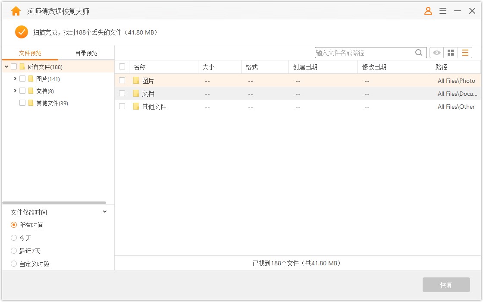Image resolution: width=483 pixels, height=302 pixels.
Task: Expand the 文档(8) tree node
Action: tap(15, 91)
